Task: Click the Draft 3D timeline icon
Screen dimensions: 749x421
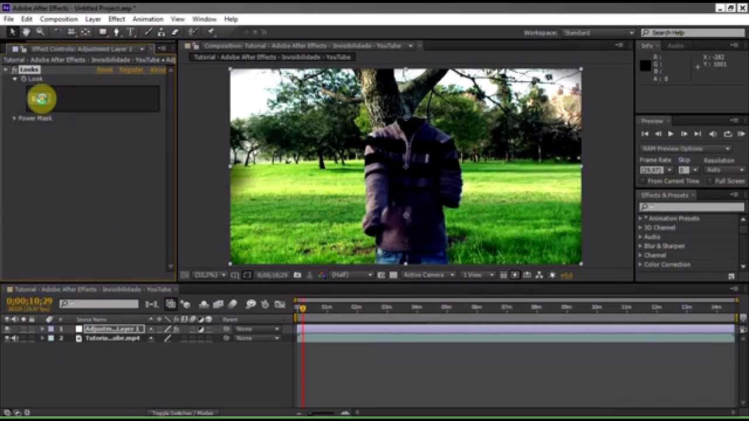Action: pyautogui.click(x=186, y=304)
